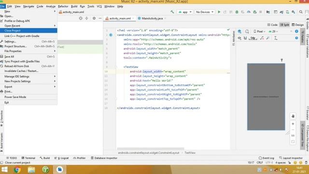Click the clear constraints icon
This screenshot has height=174, width=309.
click(x=262, y=38)
